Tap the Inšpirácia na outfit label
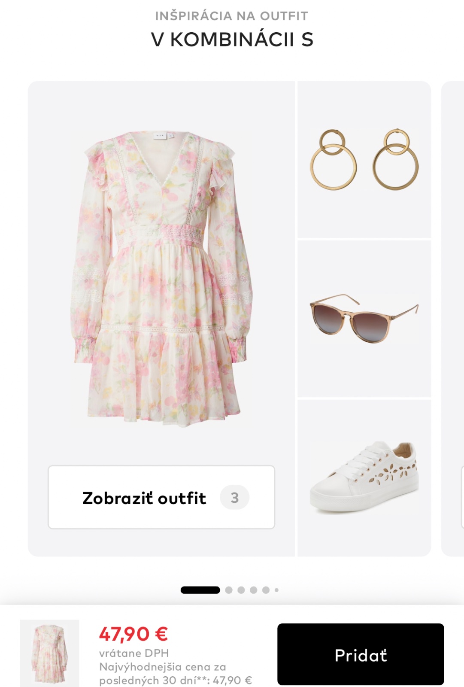The image size is (464, 687). [x=232, y=16]
